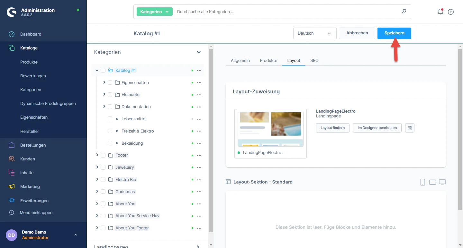Image resolution: width=463 pixels, height=248 pixels.
Task: Switch to mobile viewport icon
Action: click(x=422, y=182)
